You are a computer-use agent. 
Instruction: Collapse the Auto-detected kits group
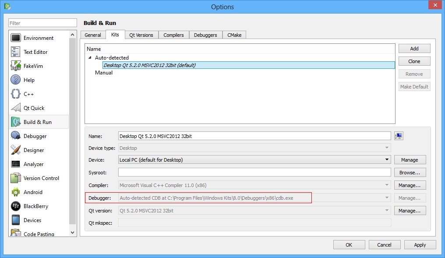(90, 58)
